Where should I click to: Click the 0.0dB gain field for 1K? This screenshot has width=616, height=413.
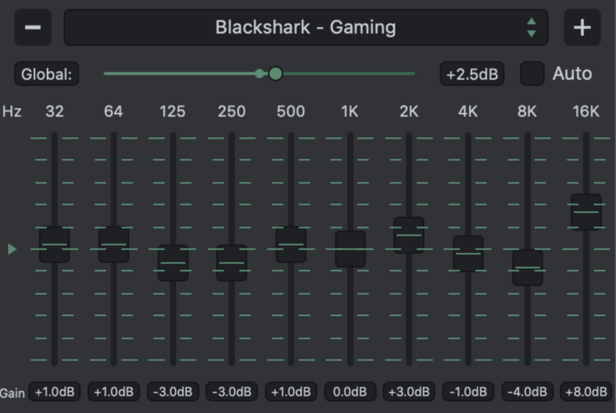pos(350,392)
